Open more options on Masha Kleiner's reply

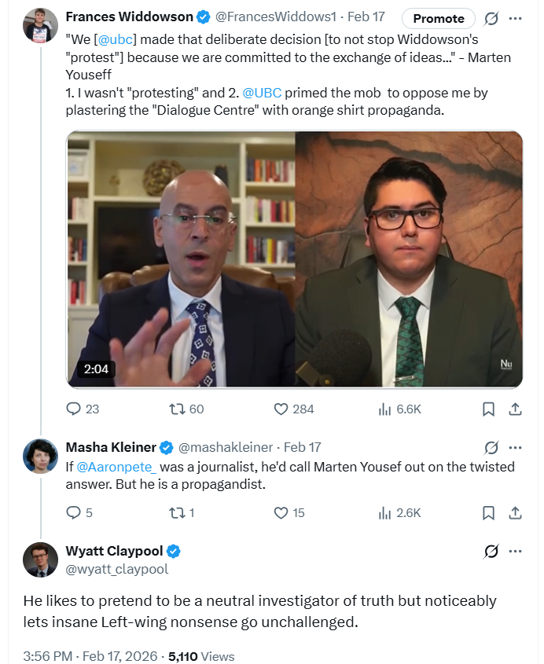point(516,447)
